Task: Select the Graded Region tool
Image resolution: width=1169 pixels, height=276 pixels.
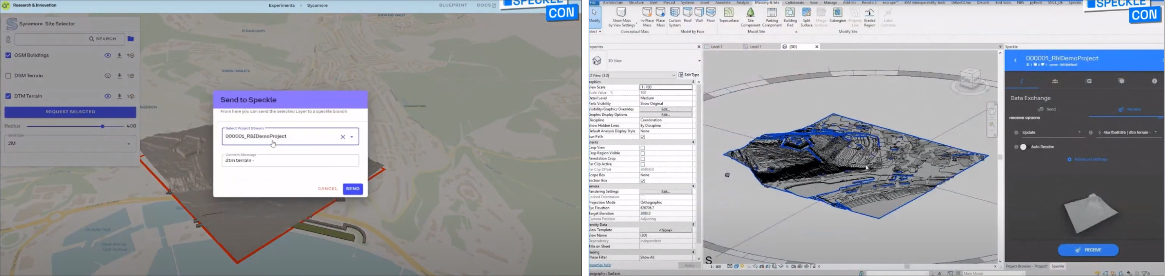Action: [869, 17]
